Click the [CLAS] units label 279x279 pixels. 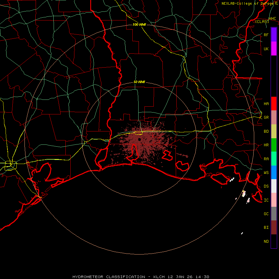262,21
